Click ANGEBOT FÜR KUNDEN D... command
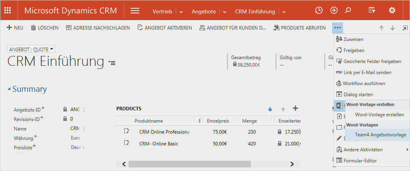The width and height of the screenshot is (410, 171). 233,28
